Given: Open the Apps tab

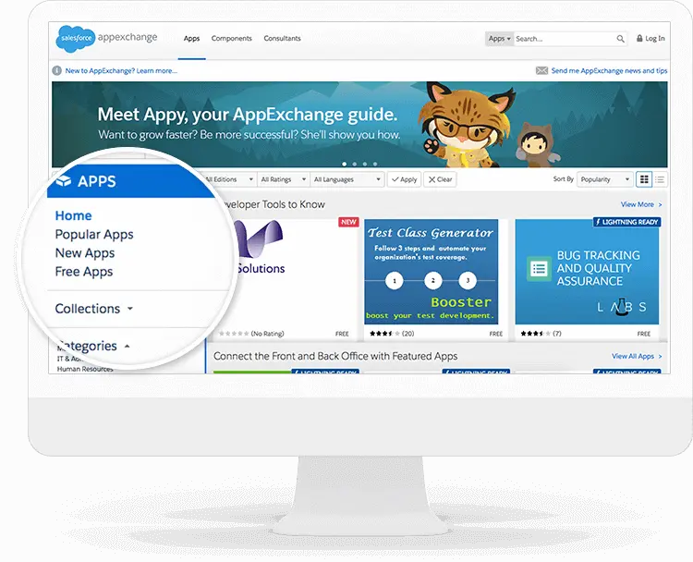Looking at the screenshot, I should click(192, 39).
